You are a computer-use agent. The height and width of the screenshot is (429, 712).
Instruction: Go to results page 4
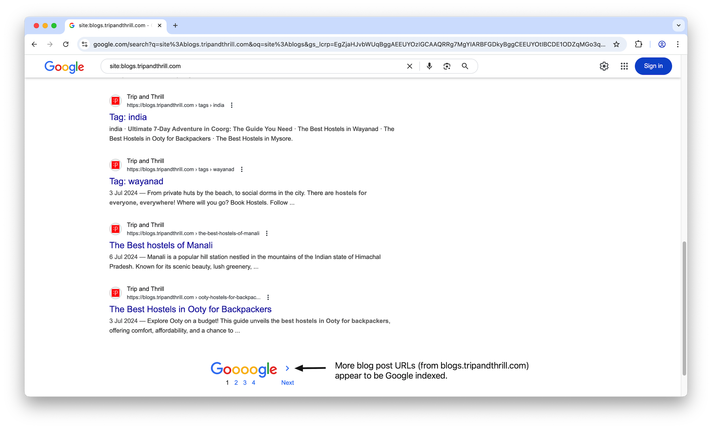[254, 383]
